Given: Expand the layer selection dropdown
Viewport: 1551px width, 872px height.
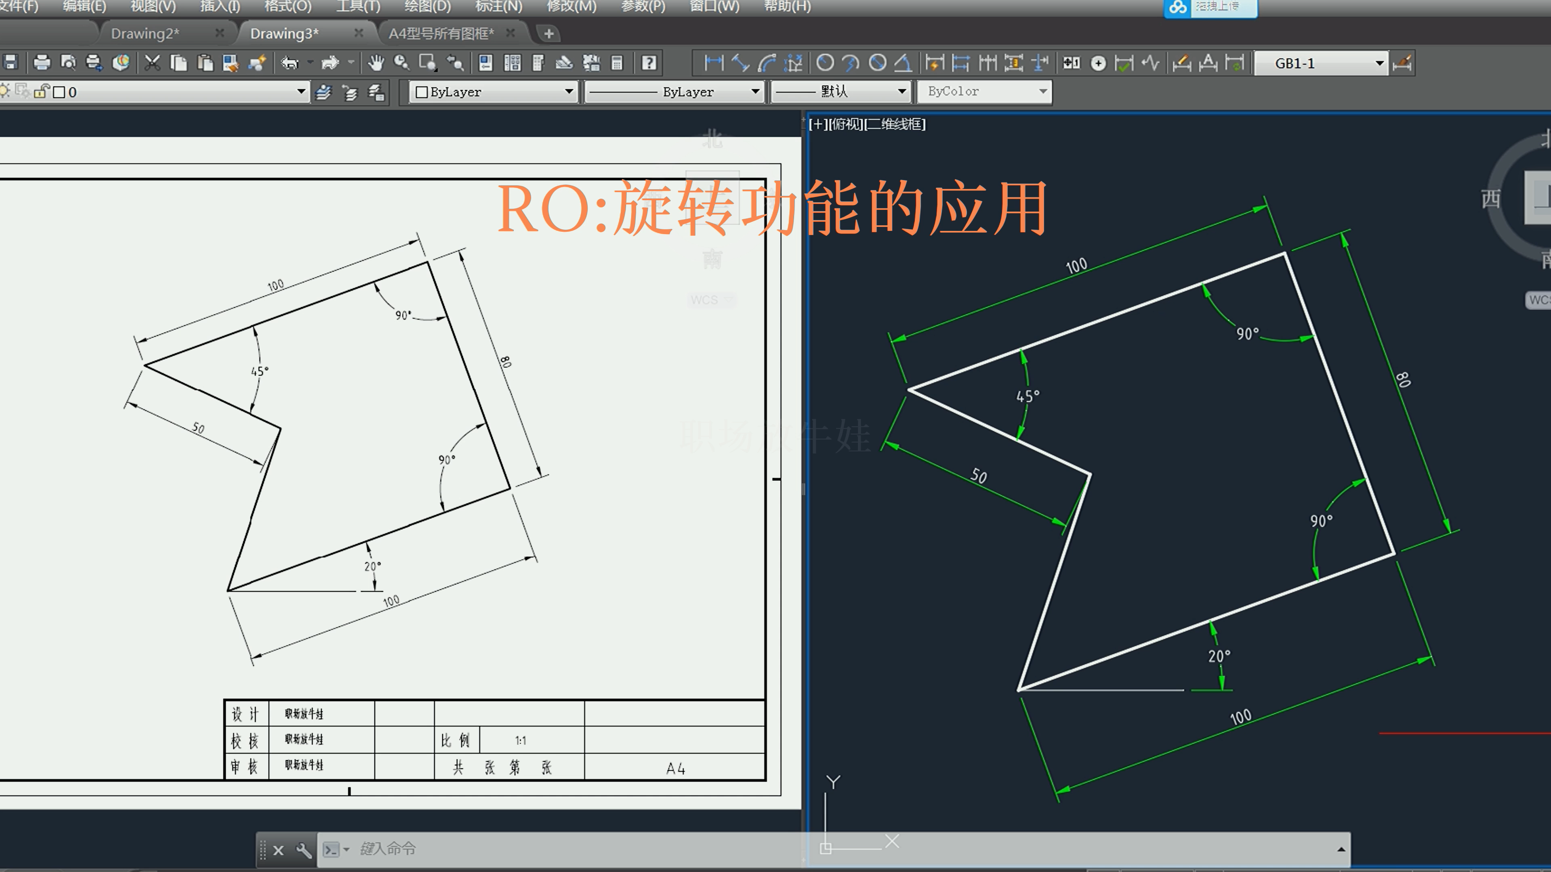Looking at the screenshot, I should click(301, 92).
